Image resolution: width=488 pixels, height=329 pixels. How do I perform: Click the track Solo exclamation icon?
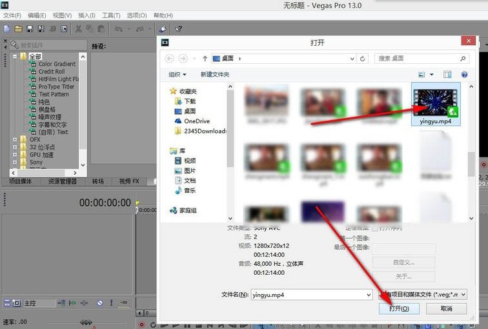[x=111, y=303]
